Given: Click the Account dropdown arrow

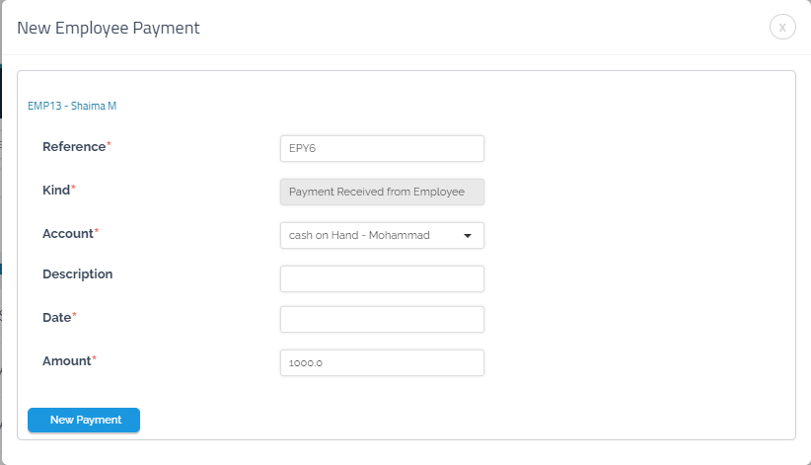Looking at the screenshot, I should tap(467, 236).
